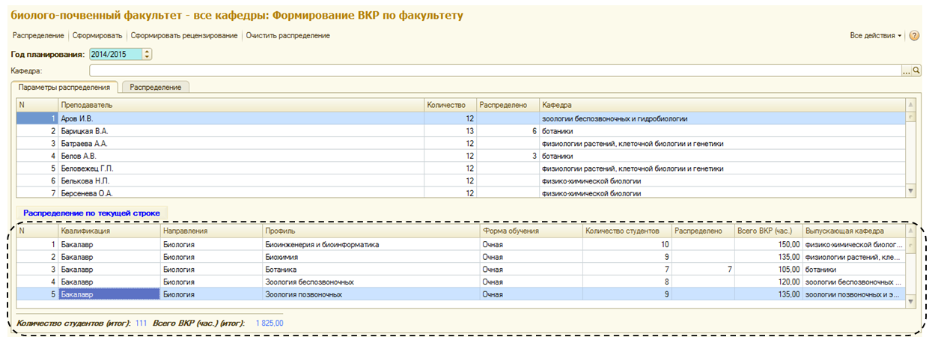Select profile Зоология позвоночных row

click(460, 294)
